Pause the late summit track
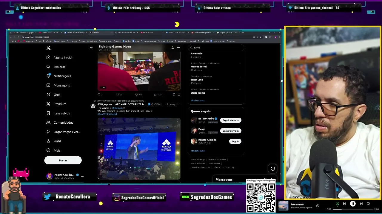Viewport: 382px width, 214px height. click(353, 204)
